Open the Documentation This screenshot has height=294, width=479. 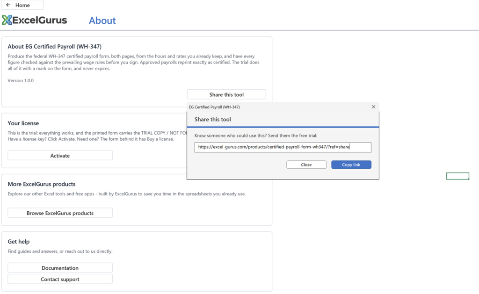60,268
